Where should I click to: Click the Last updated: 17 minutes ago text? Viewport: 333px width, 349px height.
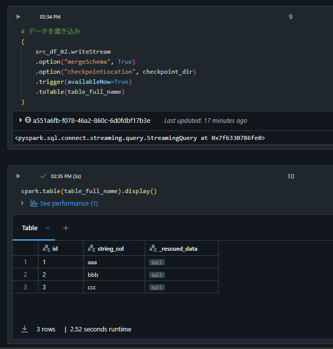click(x=206, y=121)
